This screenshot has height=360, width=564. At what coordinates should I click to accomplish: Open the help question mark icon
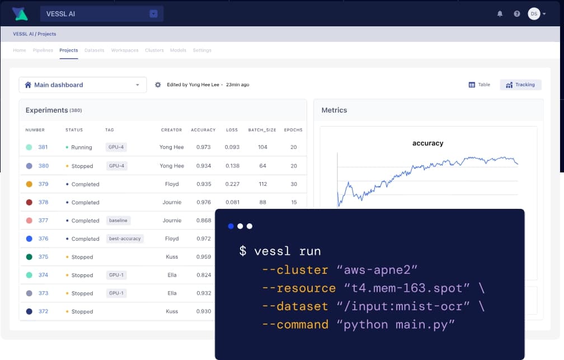(x=517, y=14)
